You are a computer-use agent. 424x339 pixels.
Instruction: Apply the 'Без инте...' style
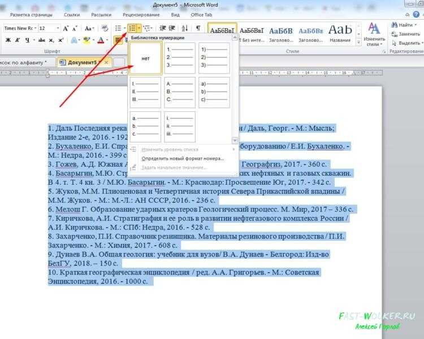click(252, 34)
